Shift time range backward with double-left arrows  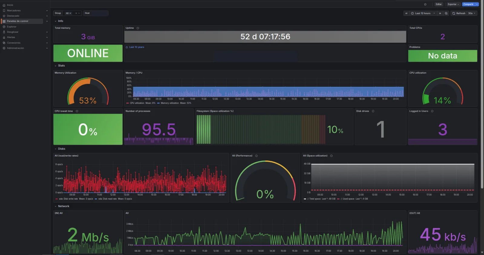click(x=406, y=13)
